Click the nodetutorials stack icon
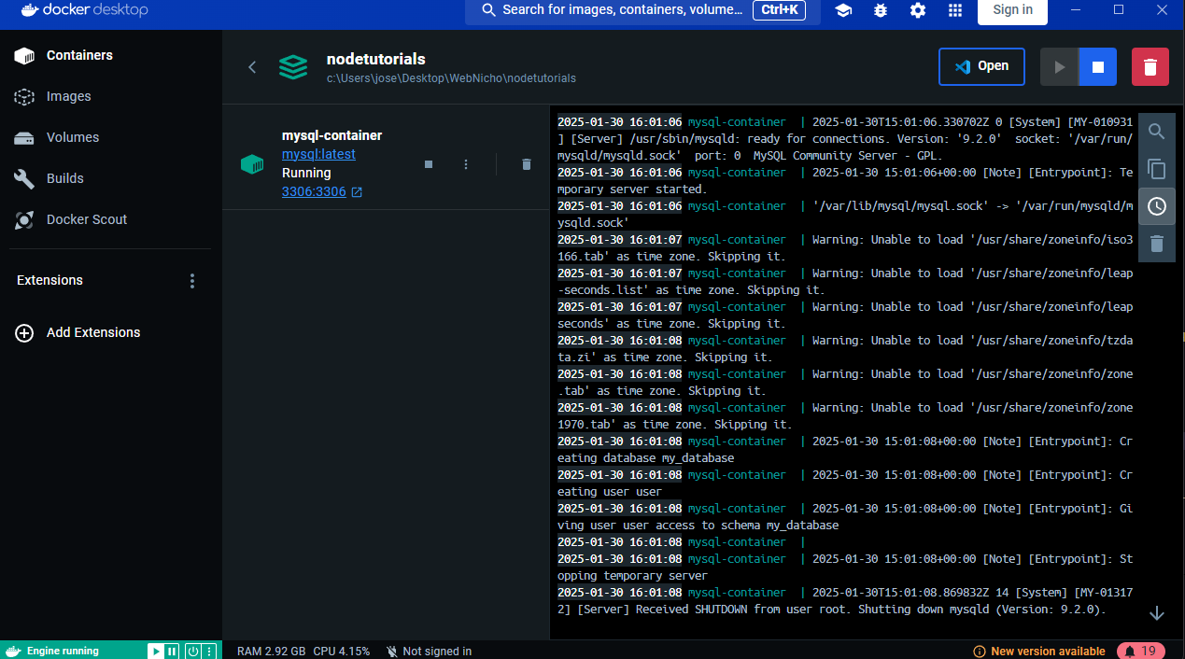Viewport: 1185px width, 659px height. pos(293,67)
